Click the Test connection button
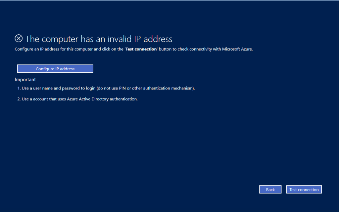Viewport: 339px width, 212px height. click(x=304, y=190)
